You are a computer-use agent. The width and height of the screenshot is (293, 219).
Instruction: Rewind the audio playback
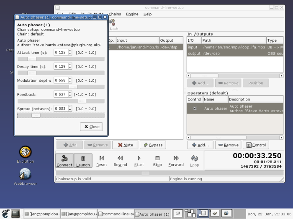(120, 161)
